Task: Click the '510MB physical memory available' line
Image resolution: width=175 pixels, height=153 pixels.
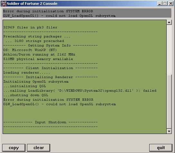Action: [x=38, y=59]
